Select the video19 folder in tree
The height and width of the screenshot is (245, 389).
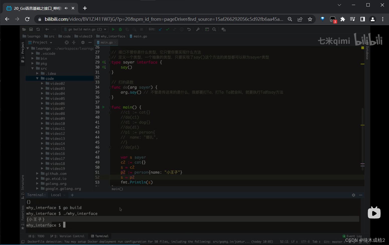57,169
